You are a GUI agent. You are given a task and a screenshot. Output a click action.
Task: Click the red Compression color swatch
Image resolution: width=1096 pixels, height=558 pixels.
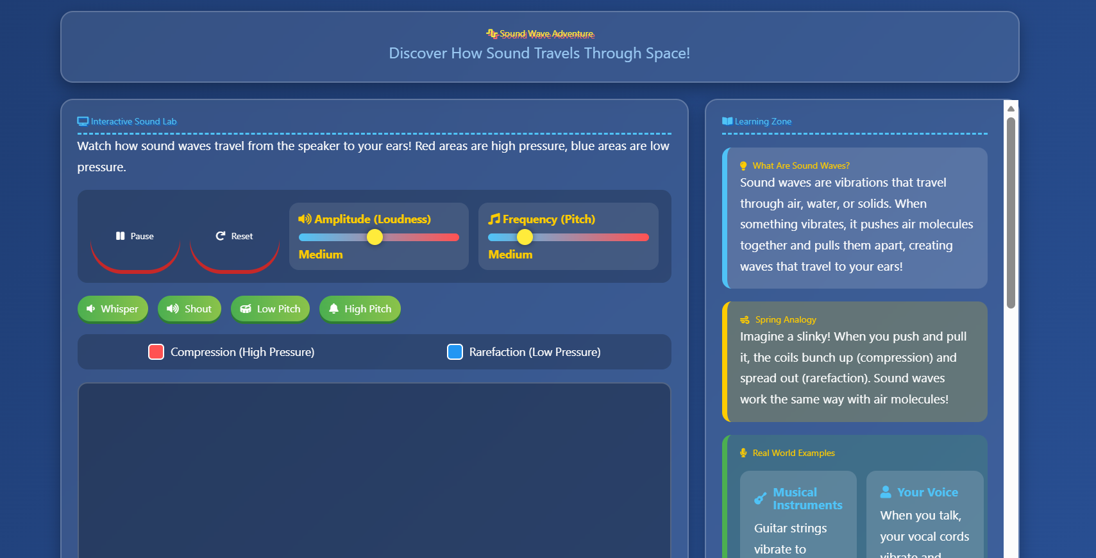[156, 352]
